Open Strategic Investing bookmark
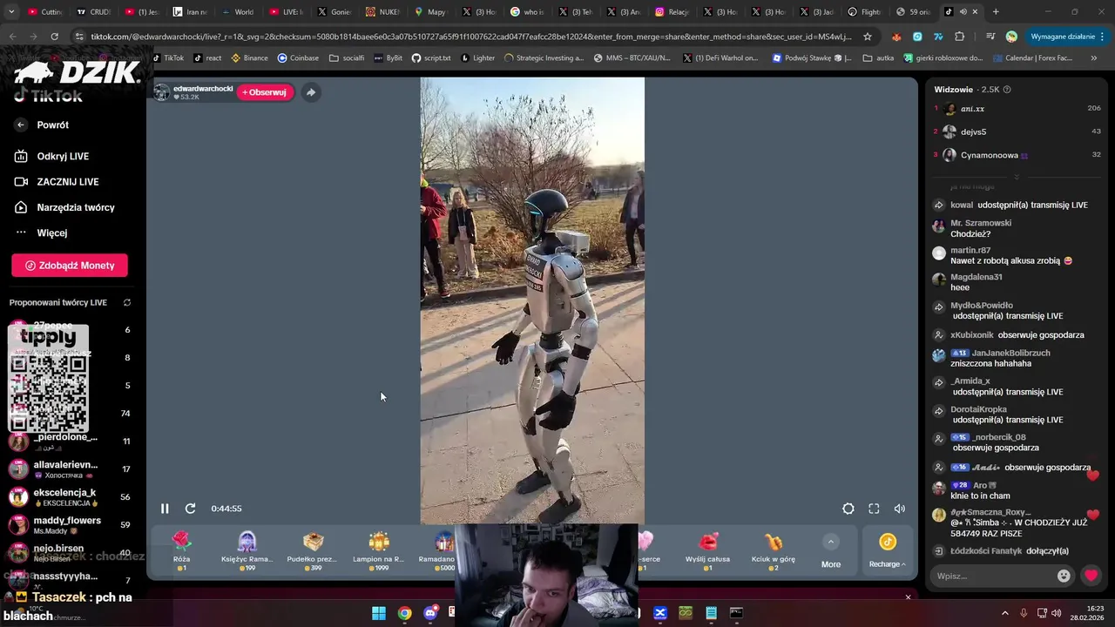The width and height of the screenshot is (1115, 627). tap(543, 58)
